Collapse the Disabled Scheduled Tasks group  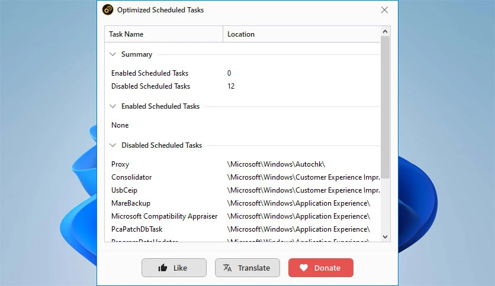point(112,145)
